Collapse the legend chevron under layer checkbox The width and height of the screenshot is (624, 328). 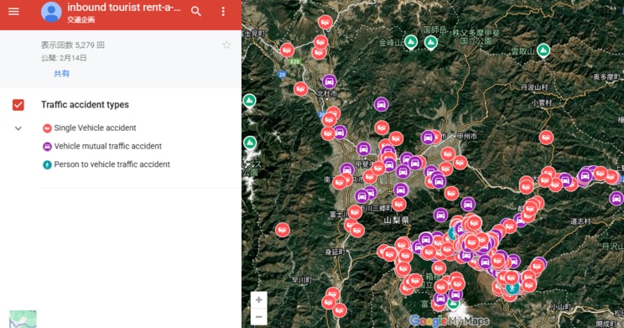[x=18, y=128]
